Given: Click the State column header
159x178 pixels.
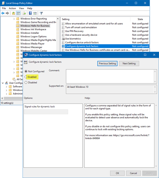Looking at the screenshot, I should (x=140, y=19).
